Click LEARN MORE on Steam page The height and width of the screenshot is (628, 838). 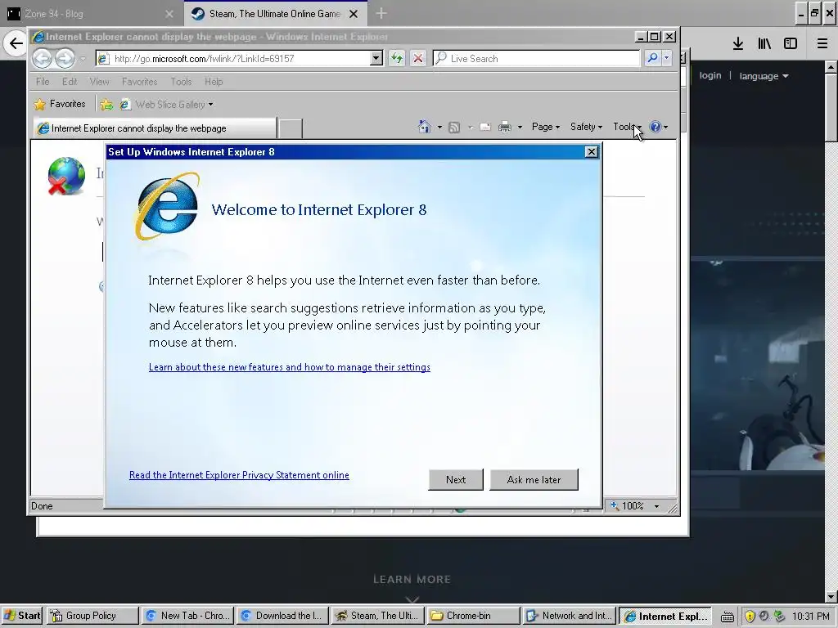(x=412, y=580)
